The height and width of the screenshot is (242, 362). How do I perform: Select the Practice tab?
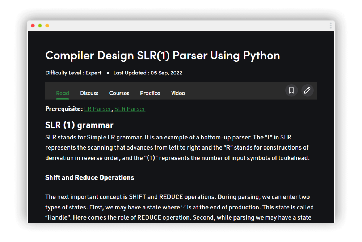150,93
